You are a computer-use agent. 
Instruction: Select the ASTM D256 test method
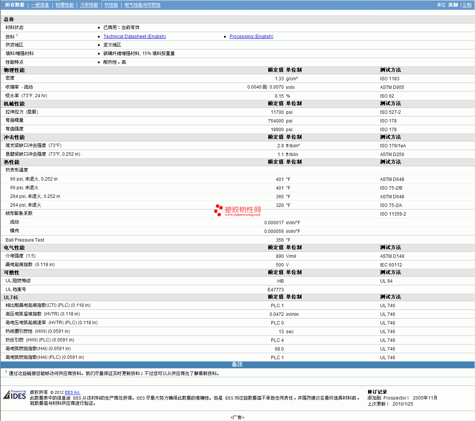point(392,155)
